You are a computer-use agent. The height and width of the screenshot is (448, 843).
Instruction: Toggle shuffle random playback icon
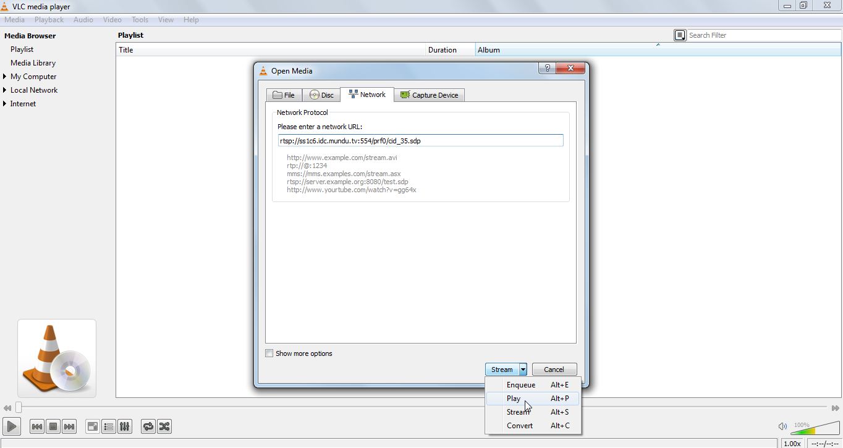pyautogui.click(x=164, y=426)
